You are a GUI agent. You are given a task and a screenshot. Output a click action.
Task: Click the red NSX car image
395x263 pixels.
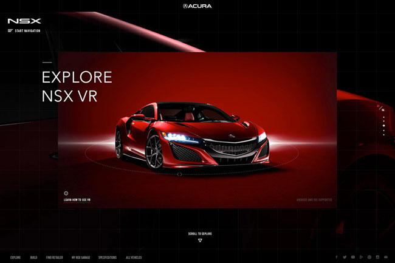click(x=192, y=136)
